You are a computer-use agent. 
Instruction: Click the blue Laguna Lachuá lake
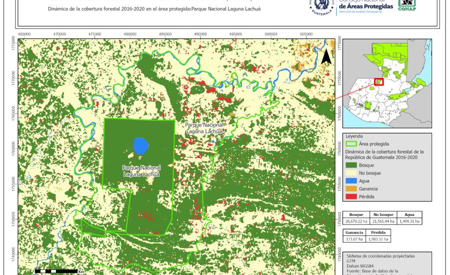click(141, 146)
